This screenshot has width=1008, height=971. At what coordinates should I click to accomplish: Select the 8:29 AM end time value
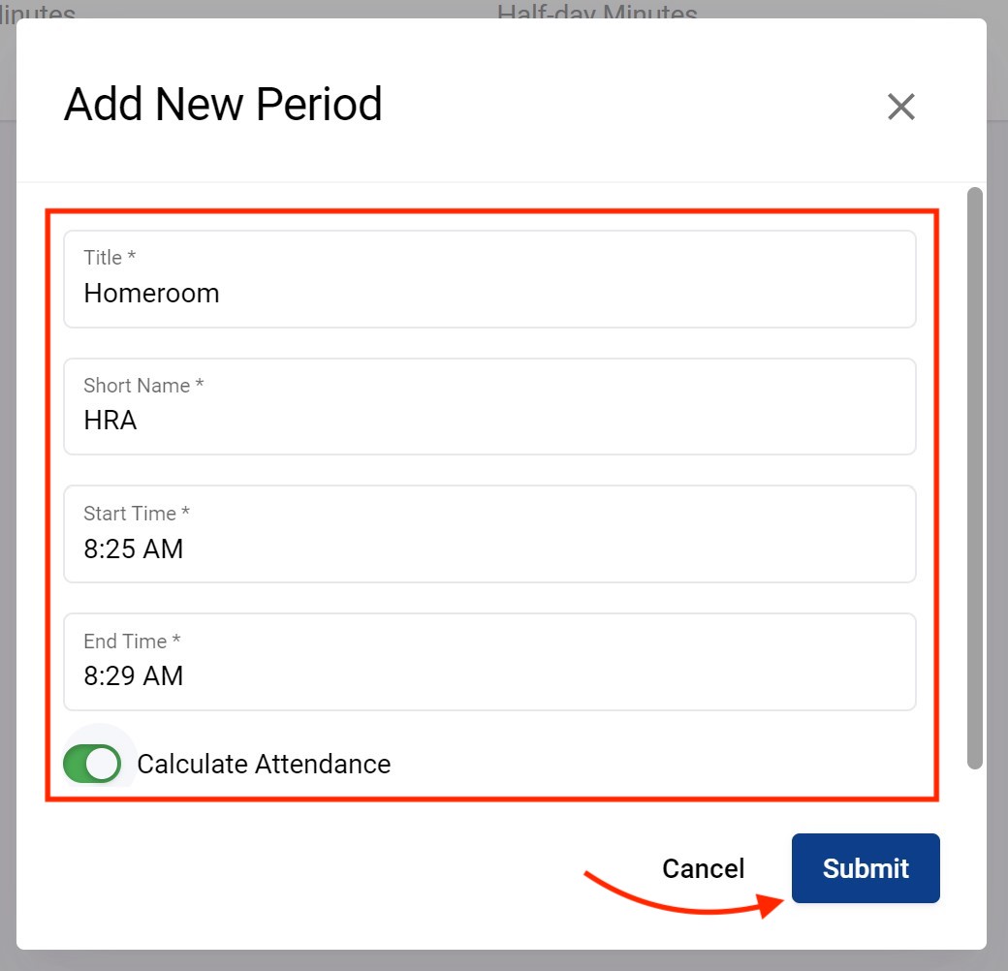(133, 675)
